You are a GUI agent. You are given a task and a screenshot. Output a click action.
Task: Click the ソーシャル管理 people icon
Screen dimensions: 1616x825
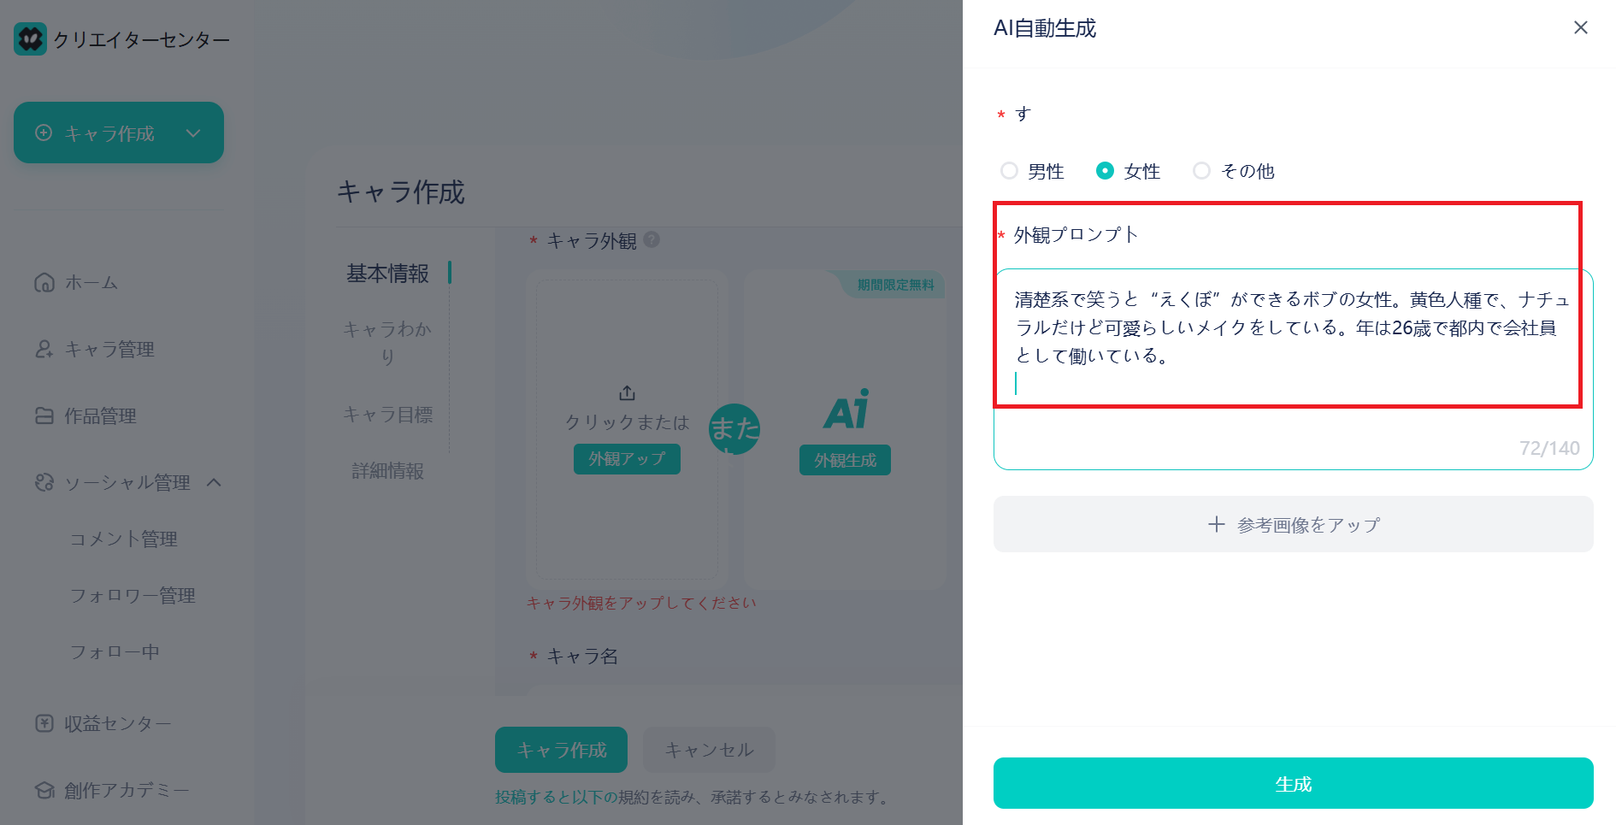[45, 482]
